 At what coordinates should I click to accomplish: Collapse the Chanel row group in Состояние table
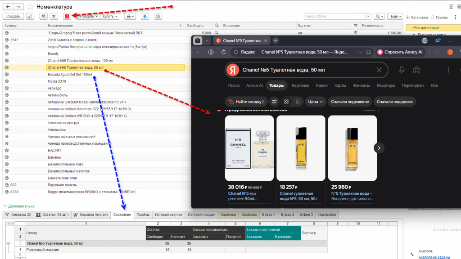(x=8, y=243)
